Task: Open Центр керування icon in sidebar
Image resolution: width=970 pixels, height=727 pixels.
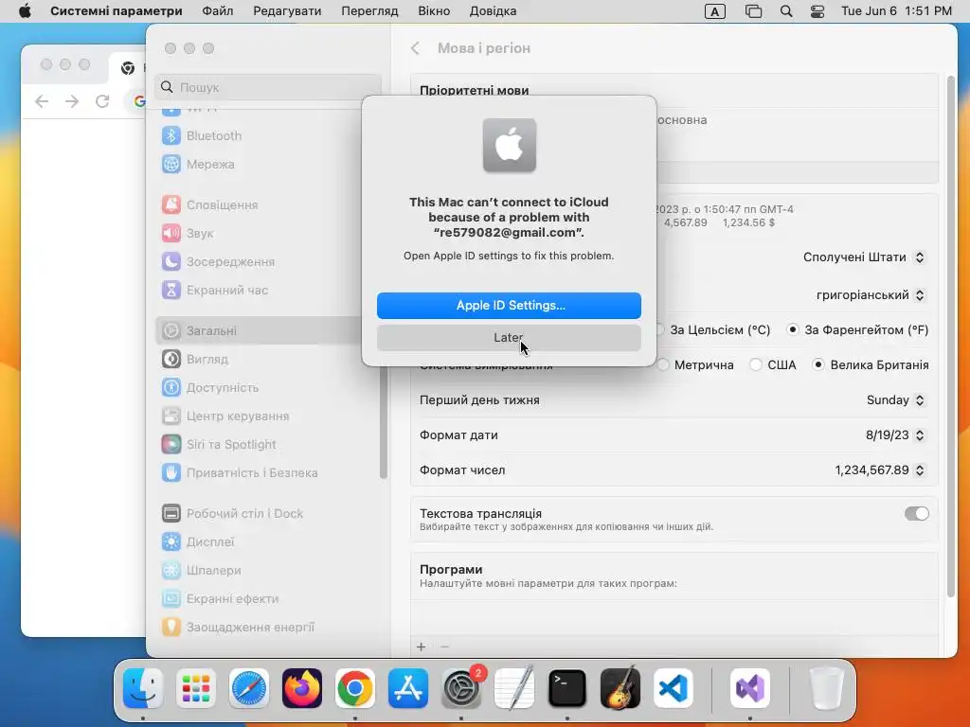Action: (171, 417)
